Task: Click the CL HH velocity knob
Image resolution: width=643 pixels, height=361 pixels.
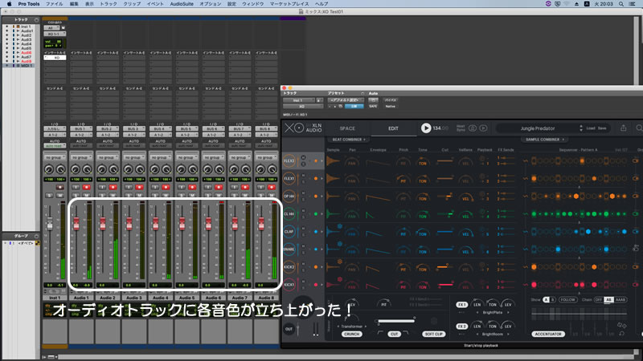Action: pyautogui.click(x=465, y=214)
